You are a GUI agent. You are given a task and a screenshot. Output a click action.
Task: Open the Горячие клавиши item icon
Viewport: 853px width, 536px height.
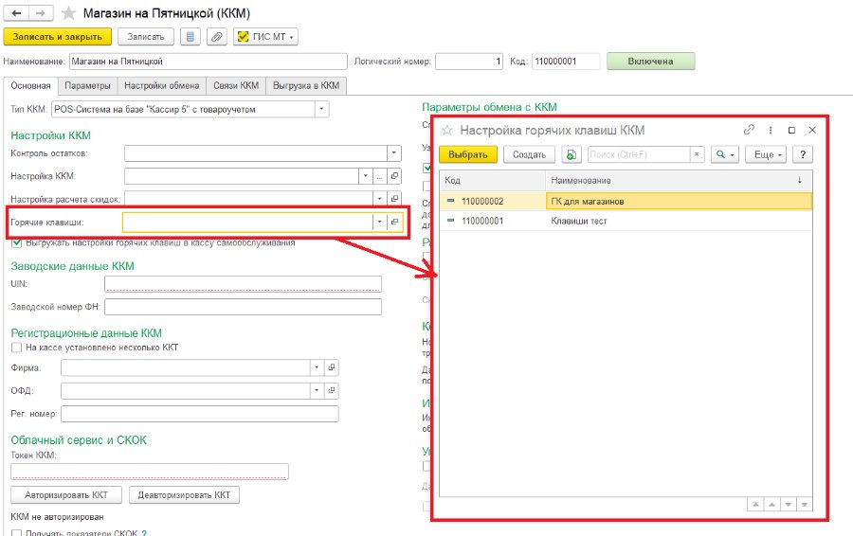(394, 222)
